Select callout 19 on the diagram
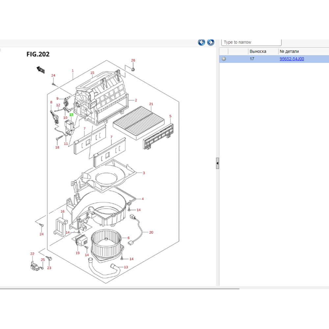 [x=78, y=253]
